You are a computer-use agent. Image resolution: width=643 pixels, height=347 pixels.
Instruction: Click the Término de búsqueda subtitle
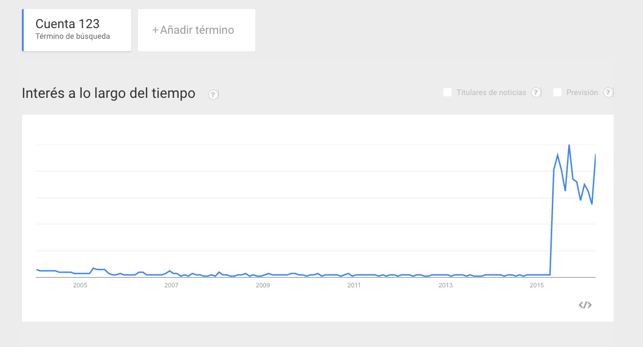point(73,37)
